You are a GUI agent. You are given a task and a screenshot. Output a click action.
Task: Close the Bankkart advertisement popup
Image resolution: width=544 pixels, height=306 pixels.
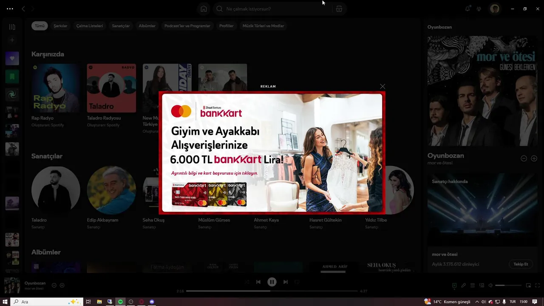(x=382, y=86)
